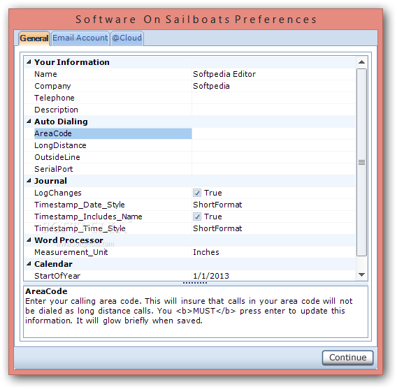Select the SerialPort property label
The image size is (397, 389).
[53, 169]
